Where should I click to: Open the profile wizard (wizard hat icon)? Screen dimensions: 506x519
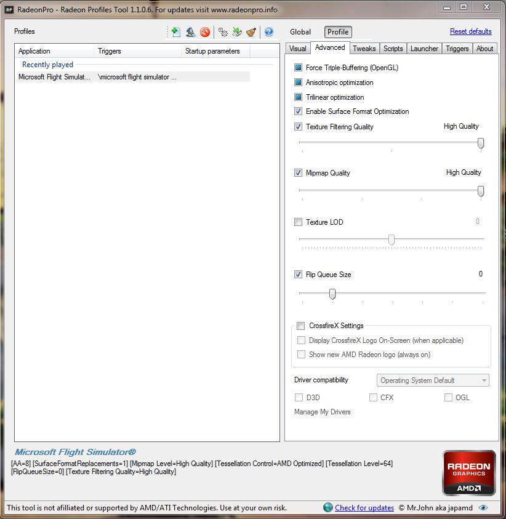(x=190, y=32)
